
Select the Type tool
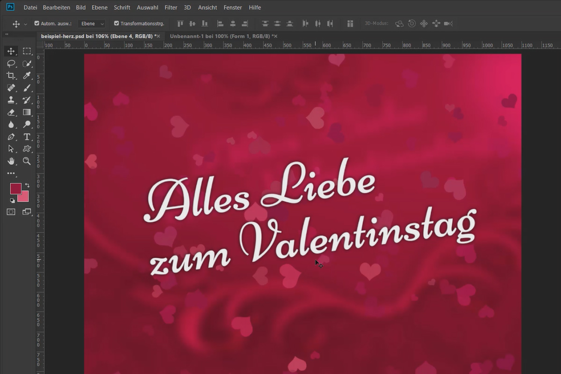tap(27, 137)
